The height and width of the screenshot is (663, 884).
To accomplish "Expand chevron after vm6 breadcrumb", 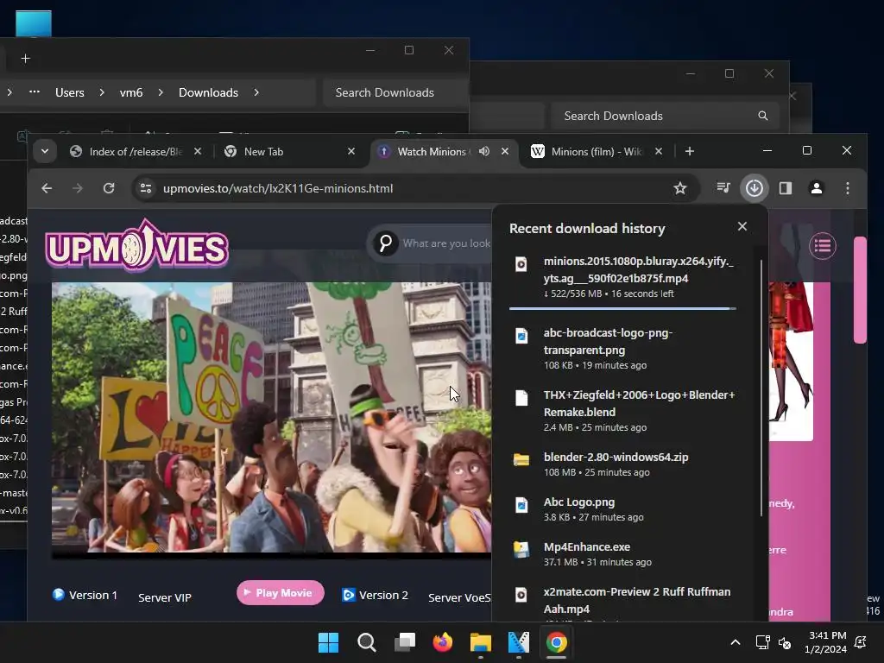I will tap(161, 92).
